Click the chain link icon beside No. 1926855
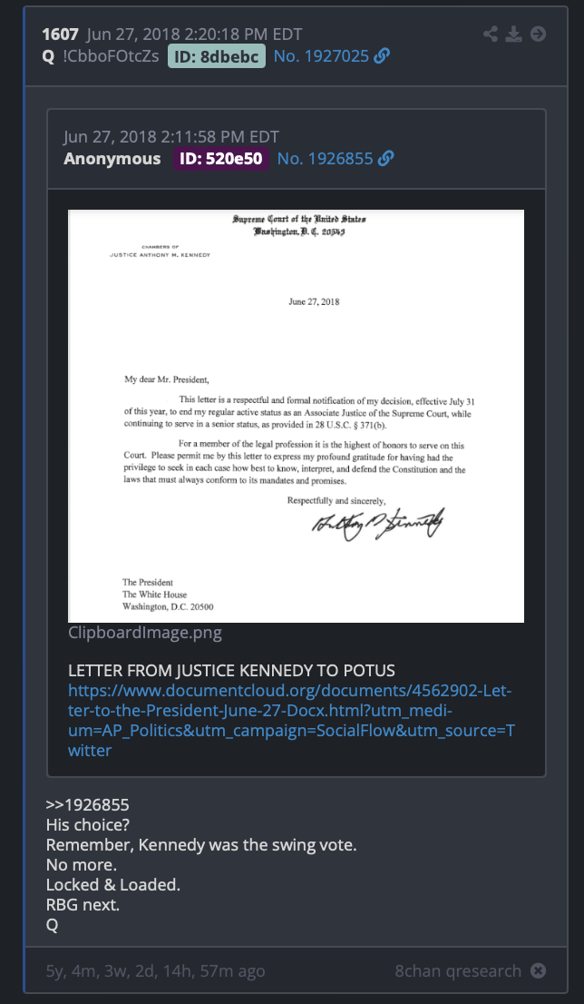Screen dimensions: 584x1004 coord(385,159)
